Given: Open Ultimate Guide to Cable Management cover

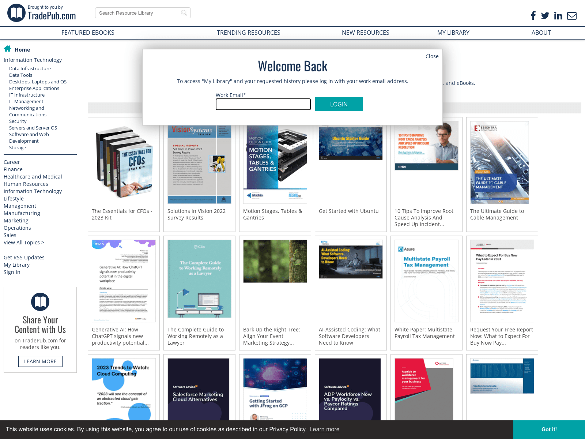Looking at the screenshot, I should pyautogui.click(x=499, y=162).
